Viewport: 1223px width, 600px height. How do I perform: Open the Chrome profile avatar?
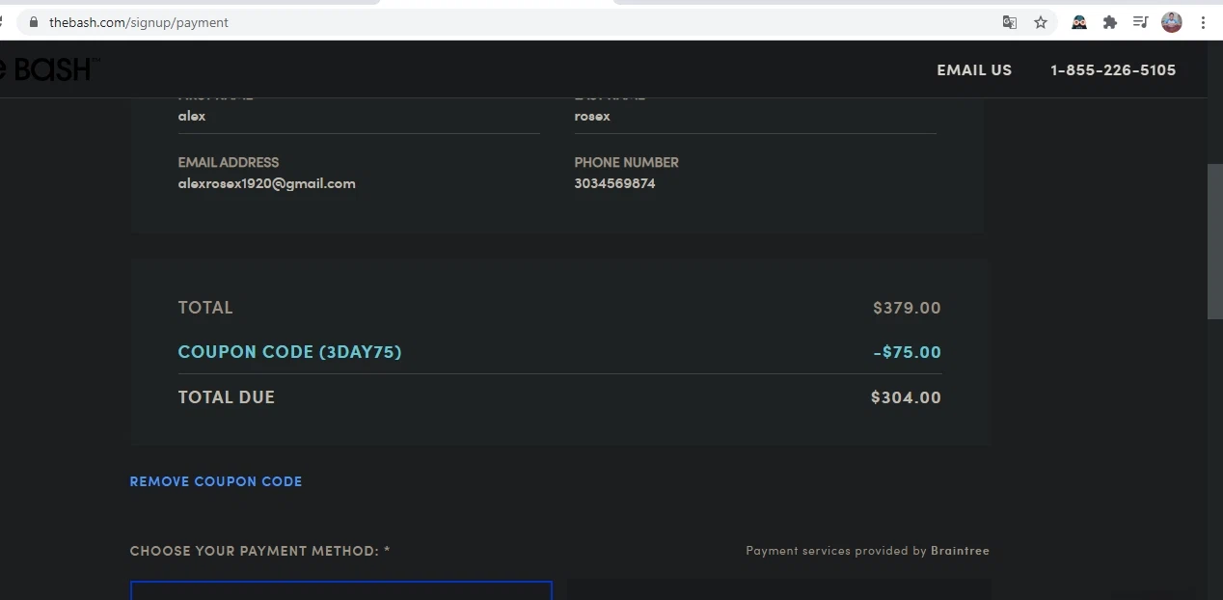1172,22
